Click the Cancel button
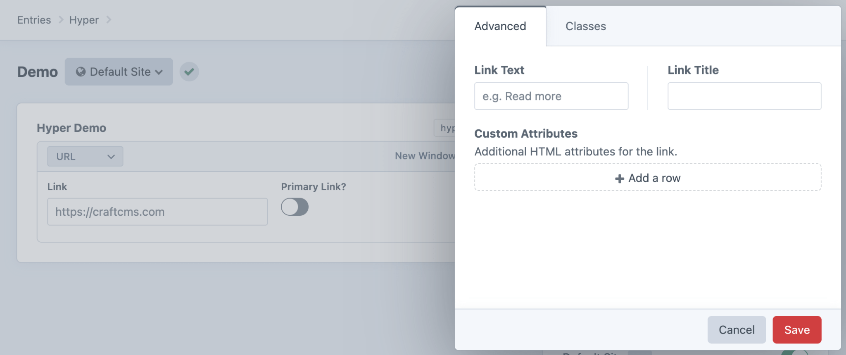Image resolution: width=846 pixels, height=355 pixels. point(737,330)
